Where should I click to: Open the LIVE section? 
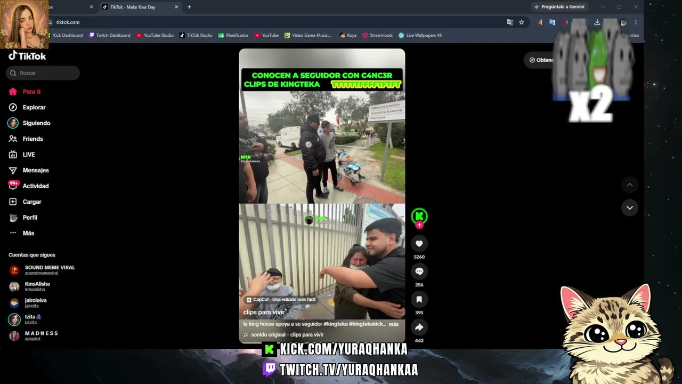coord(22,155)
